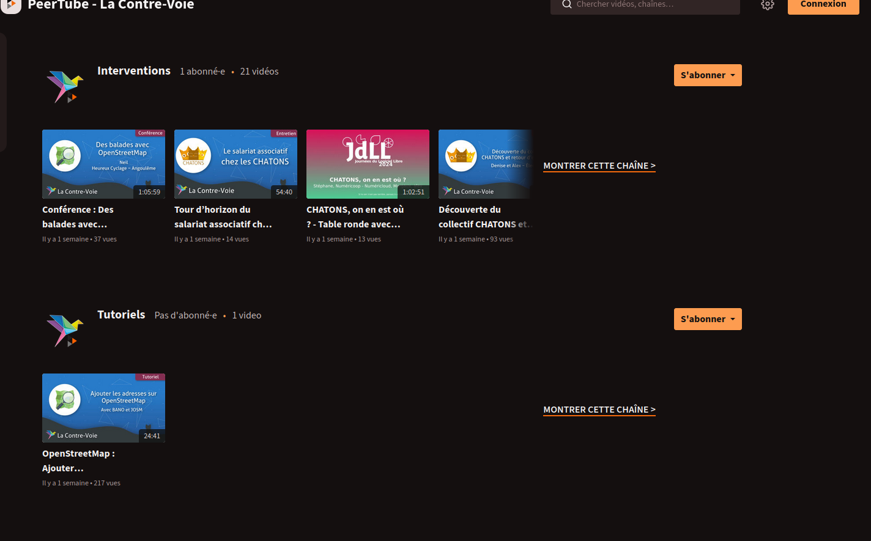Open the OpenStreetMap balades video thumbnail
Image resolution: width=871 pixels, height=541 pixels.
coord(103,164)
